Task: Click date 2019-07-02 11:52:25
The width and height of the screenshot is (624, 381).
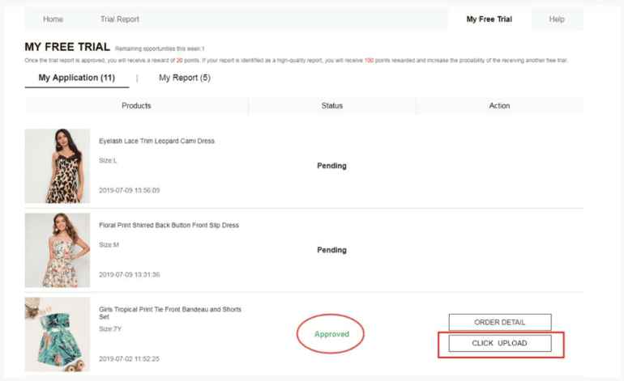Action: (130, 358)
